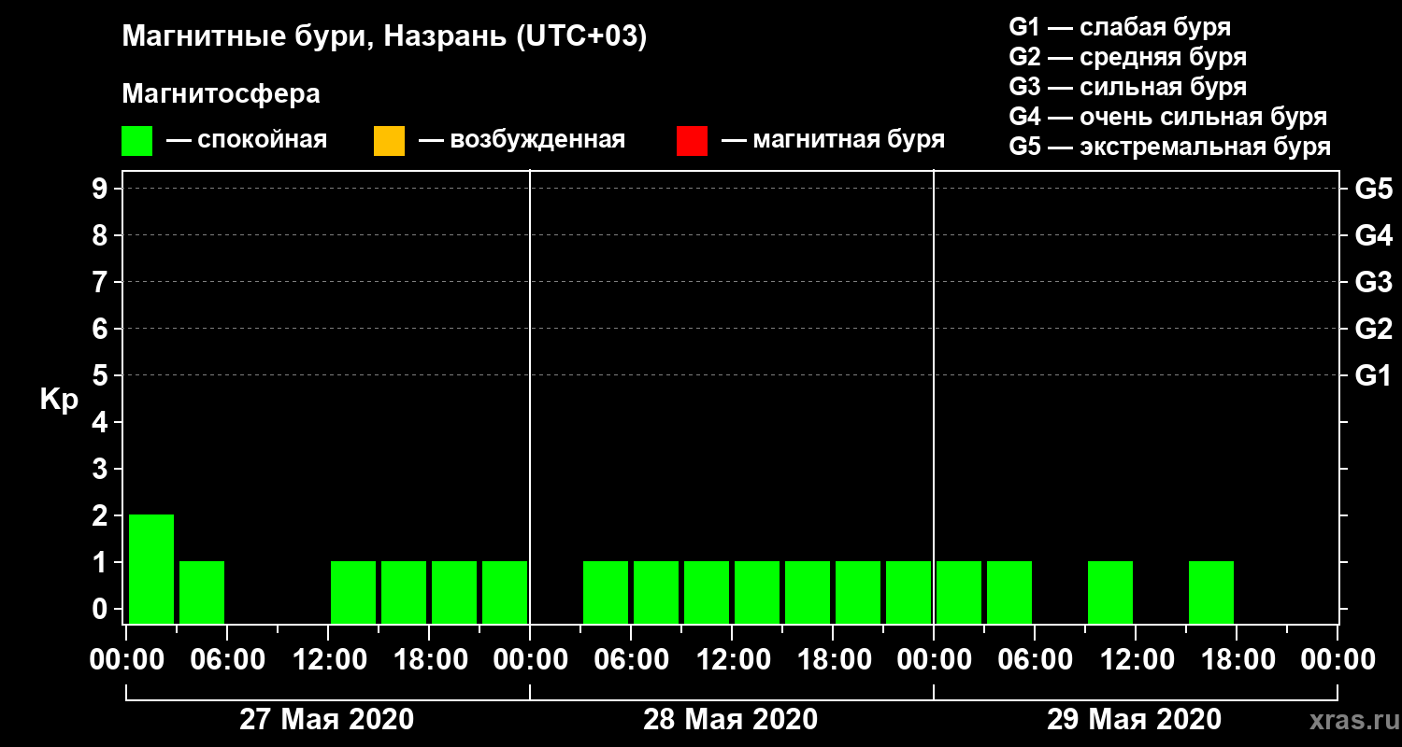Click the red 'магнитная буря' legend swatch
This screenshot has width=1402, height=747.
692,141
